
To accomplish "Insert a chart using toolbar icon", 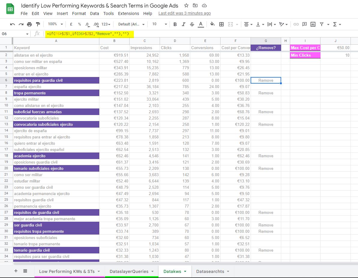I will [x=313, y=24].
